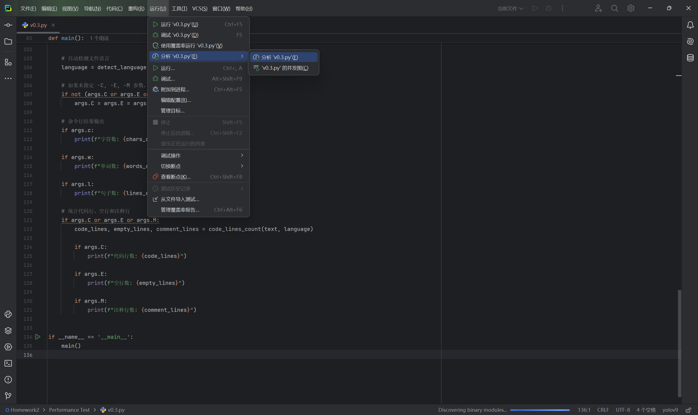The image size is (698, 415).
Task: Click Discovering binary modules progress bar
Action: (540, 410)
